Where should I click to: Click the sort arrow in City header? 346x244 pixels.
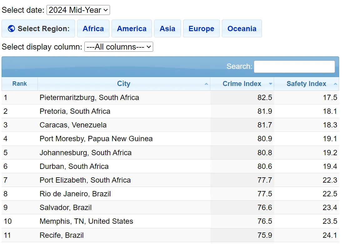pos(206,84)
